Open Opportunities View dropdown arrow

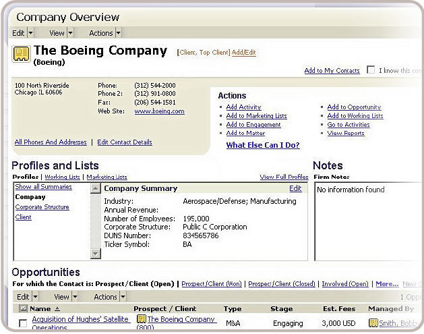(x=75, y=297)
